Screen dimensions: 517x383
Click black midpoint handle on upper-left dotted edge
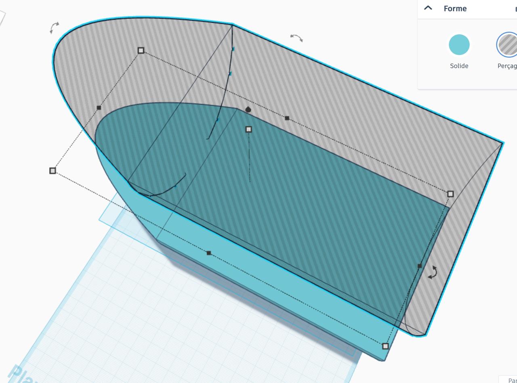click(x=99, y=108)
